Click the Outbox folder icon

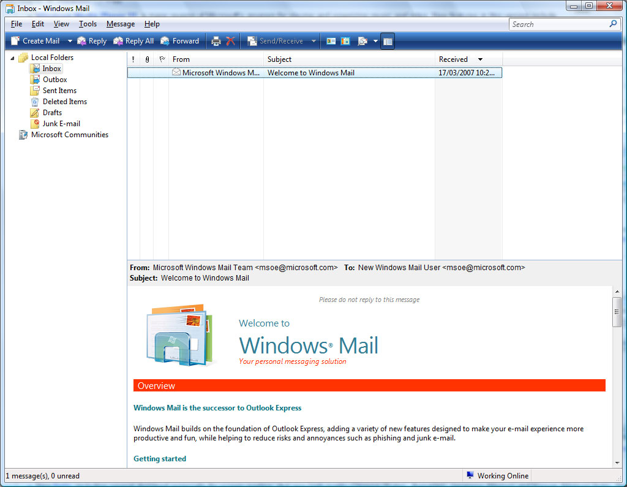click(x=35, y=80)
